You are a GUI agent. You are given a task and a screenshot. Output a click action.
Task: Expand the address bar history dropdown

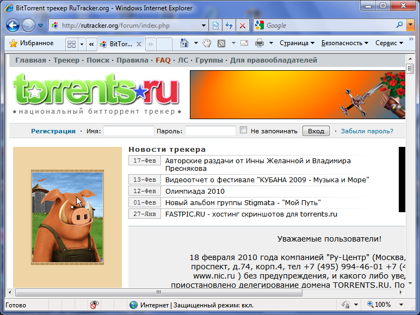coord(203,26)
